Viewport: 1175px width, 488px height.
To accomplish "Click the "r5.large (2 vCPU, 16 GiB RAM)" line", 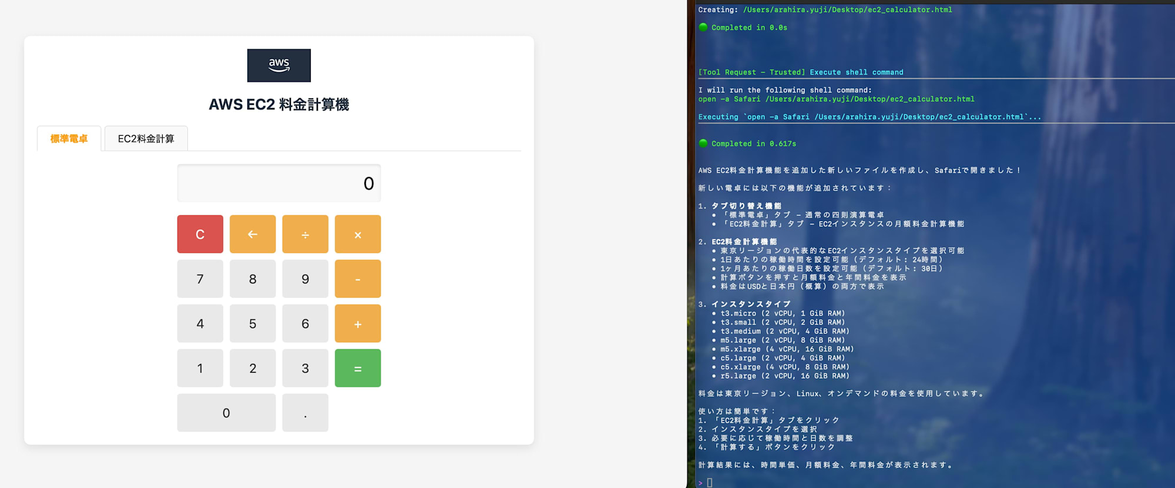I will (785, 376).
